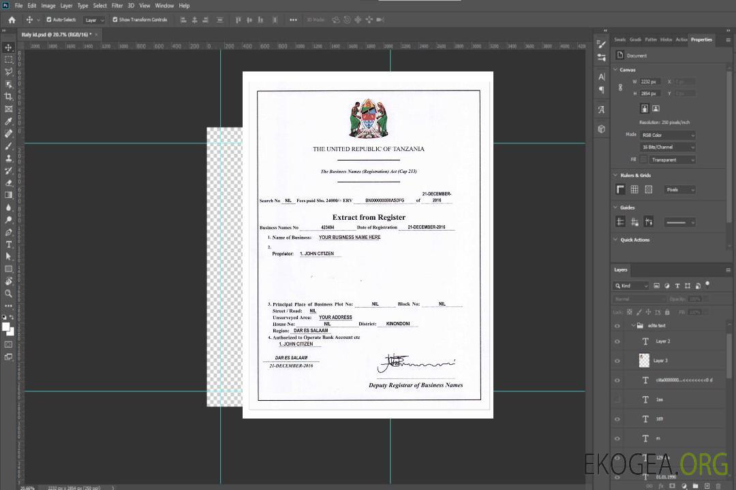Open the layer Kind filter dropdown
This screenshot has width=736, height=490.
point(631,286)
